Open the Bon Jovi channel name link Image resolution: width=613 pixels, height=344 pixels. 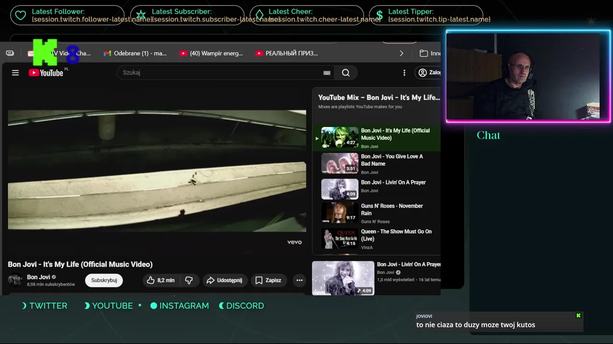pyautogui.click(x=38, y=277)
